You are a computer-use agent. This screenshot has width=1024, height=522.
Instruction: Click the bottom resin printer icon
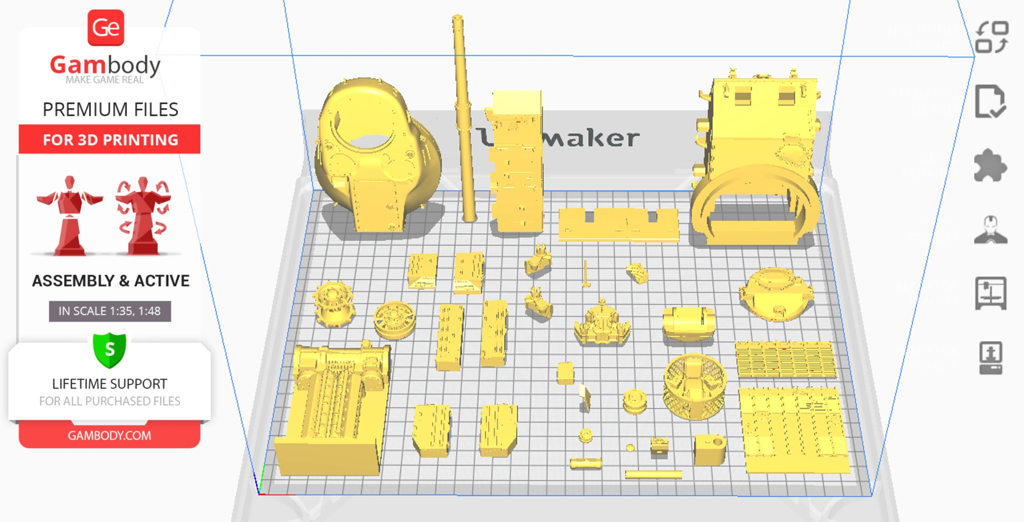tap(991, 358)
